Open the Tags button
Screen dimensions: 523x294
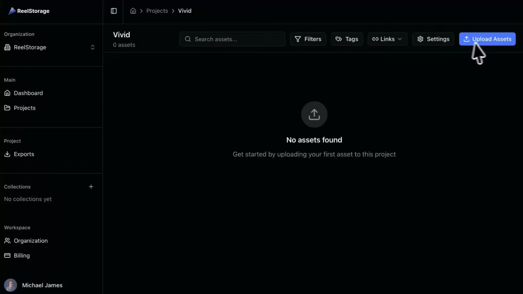(x=347, y=39)
